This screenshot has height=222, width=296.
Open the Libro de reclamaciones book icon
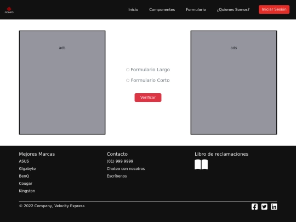[201, 164]
